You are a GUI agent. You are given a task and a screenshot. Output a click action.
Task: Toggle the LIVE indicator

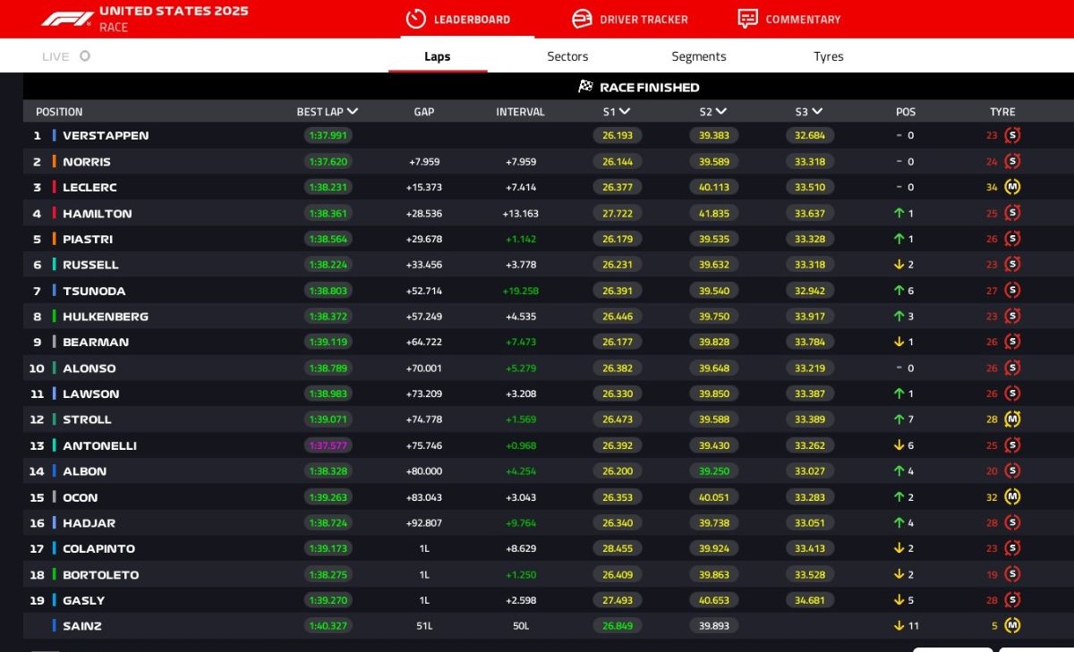coord(84,56)
